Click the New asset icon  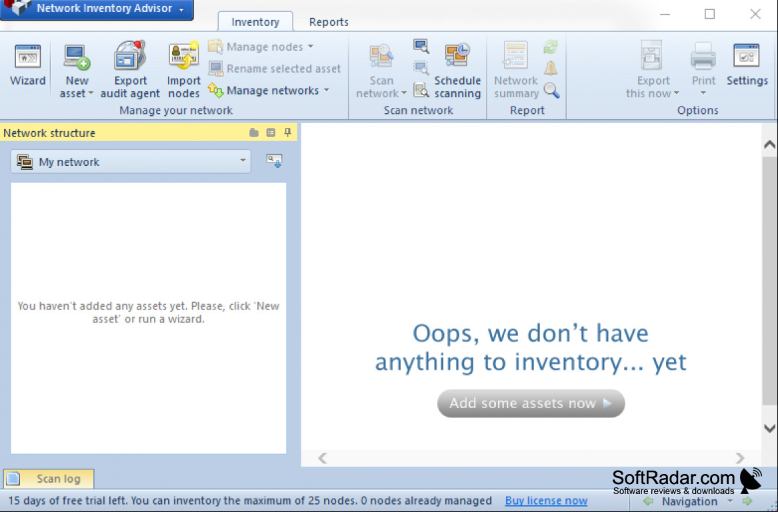tap(77, 57)
